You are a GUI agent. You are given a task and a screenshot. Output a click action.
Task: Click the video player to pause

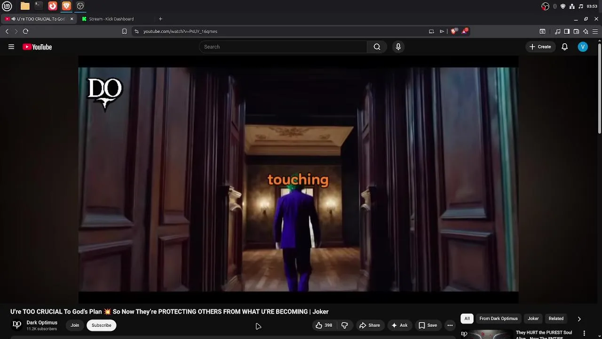click(x=298, y=179)
